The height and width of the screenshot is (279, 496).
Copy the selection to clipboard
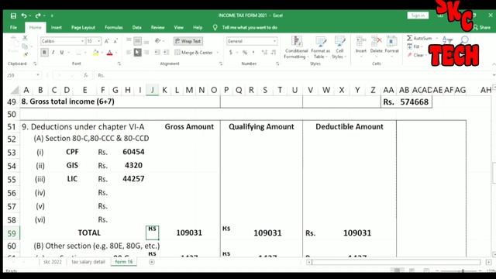tap(25, 46)
